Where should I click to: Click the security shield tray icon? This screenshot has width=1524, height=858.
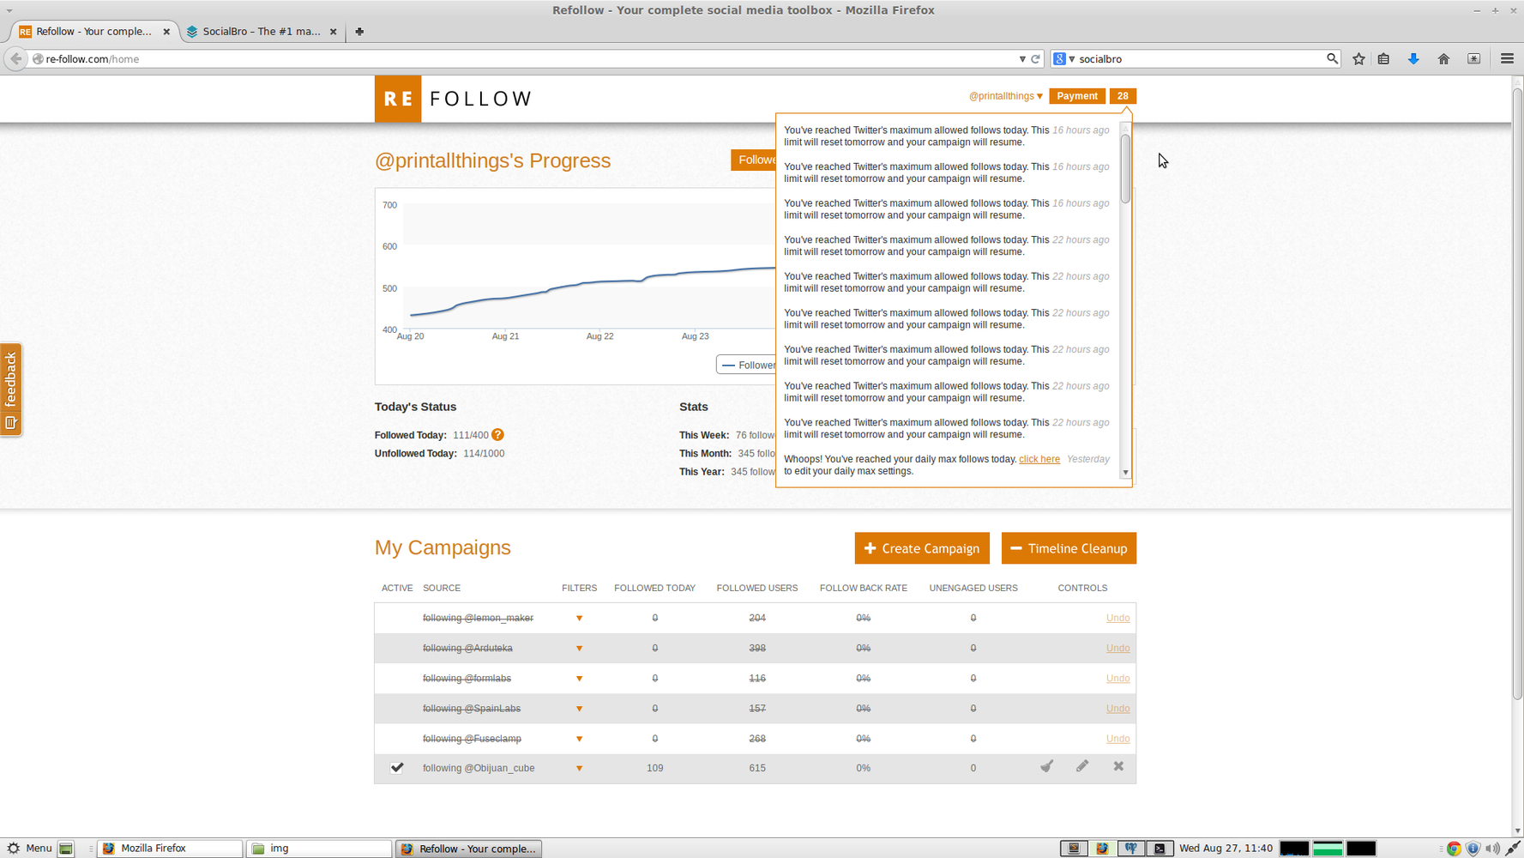(1473, 849)
